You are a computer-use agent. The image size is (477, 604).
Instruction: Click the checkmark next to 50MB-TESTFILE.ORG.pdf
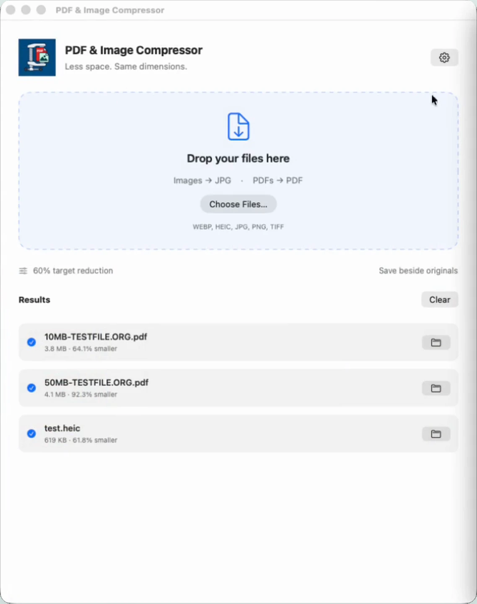31,388
